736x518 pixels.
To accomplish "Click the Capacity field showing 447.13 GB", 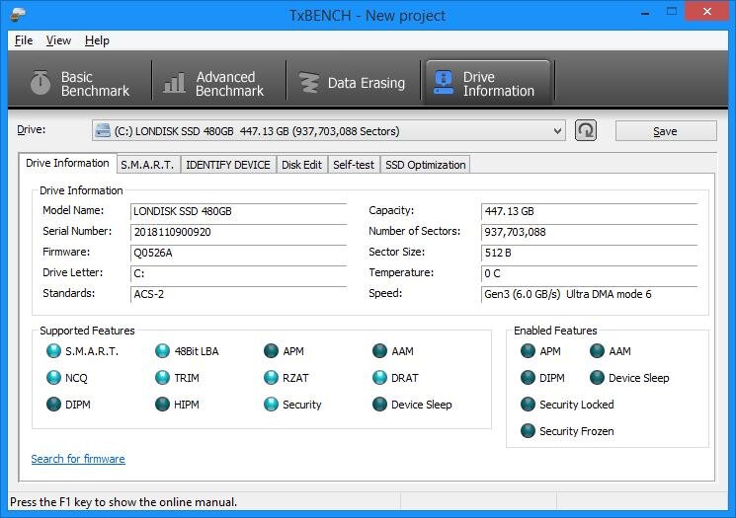I will [x=590, y=211].
